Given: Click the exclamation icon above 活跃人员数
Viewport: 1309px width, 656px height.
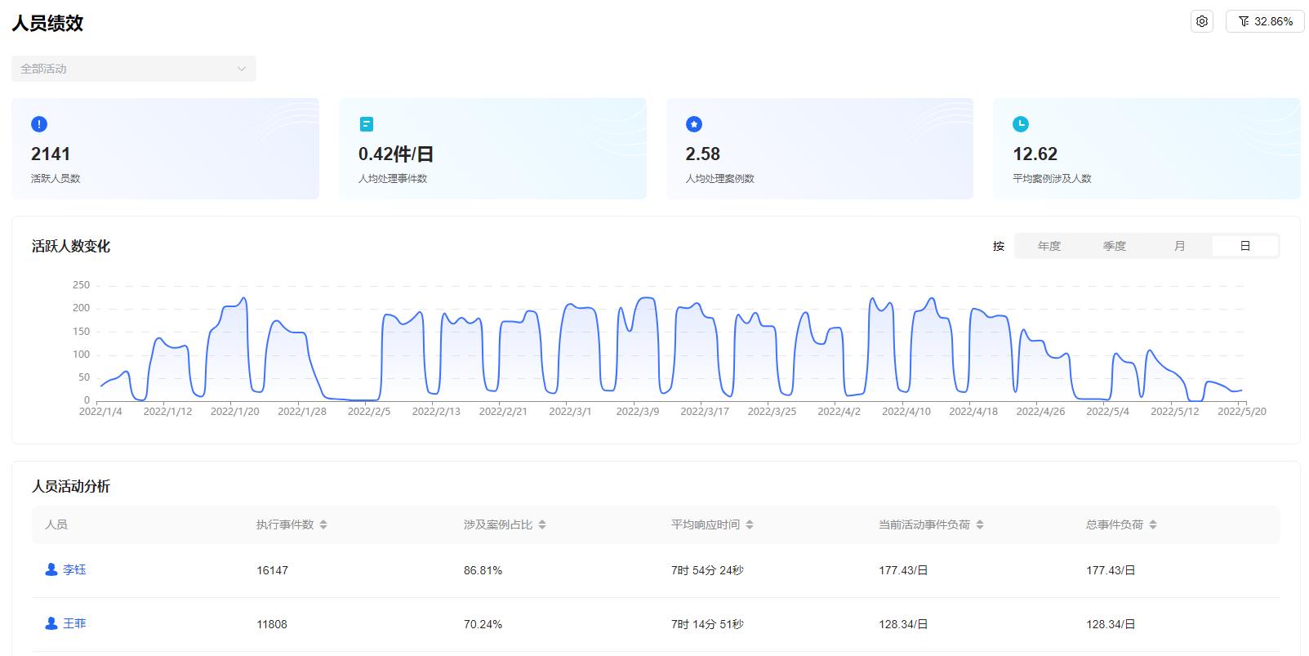Looking at the screenshot, I should pyautogui.click(x=39, y=124).
